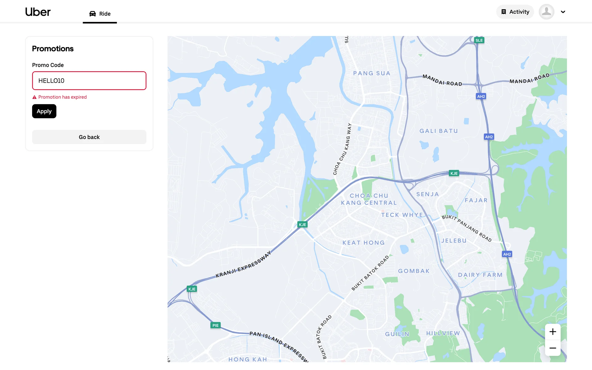Screen dimensions: 592x370
Task: Click the PIE expressway marker
Action: [216, 325]
